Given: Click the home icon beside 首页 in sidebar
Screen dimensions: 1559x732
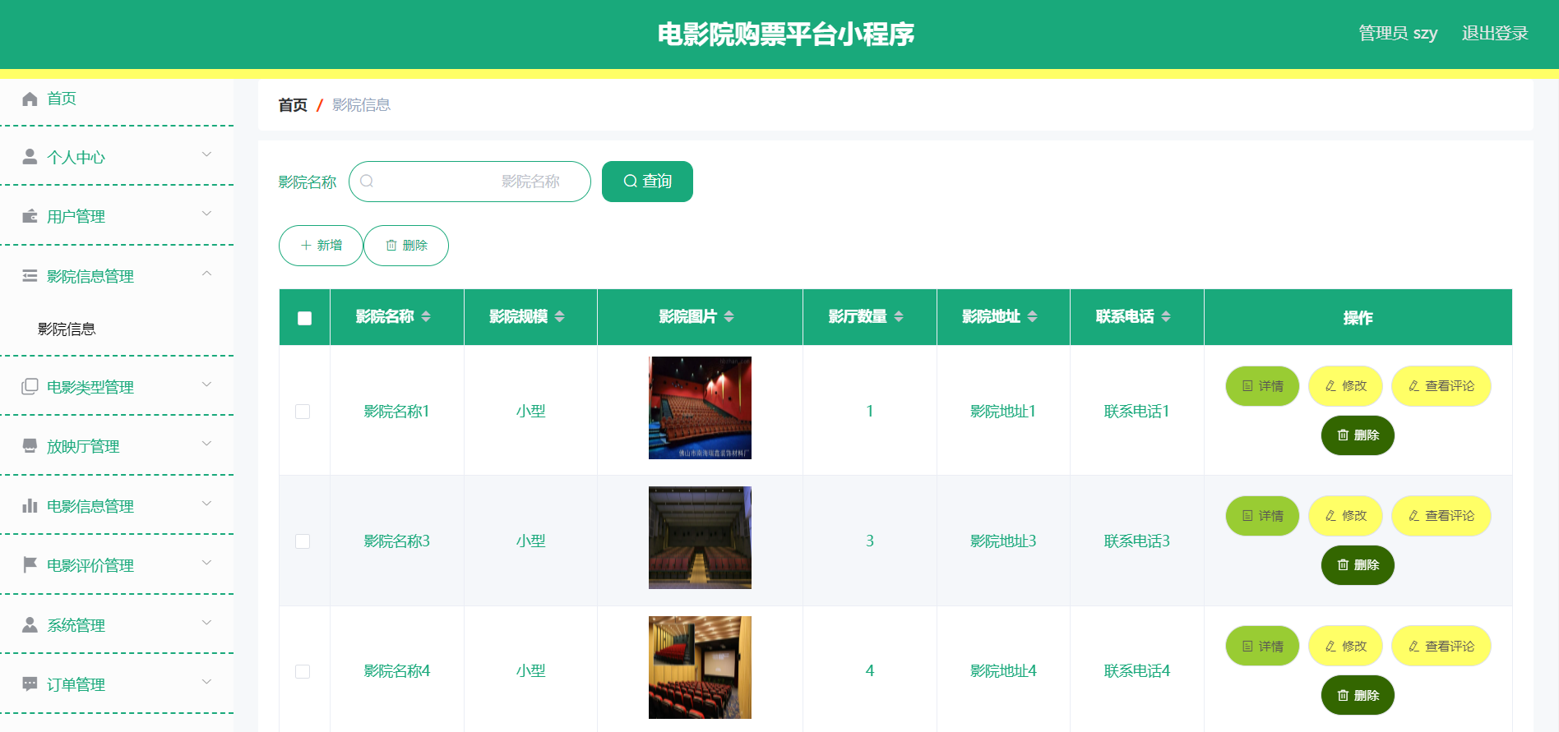Looking at the screenshot, I should click(30, 99).
